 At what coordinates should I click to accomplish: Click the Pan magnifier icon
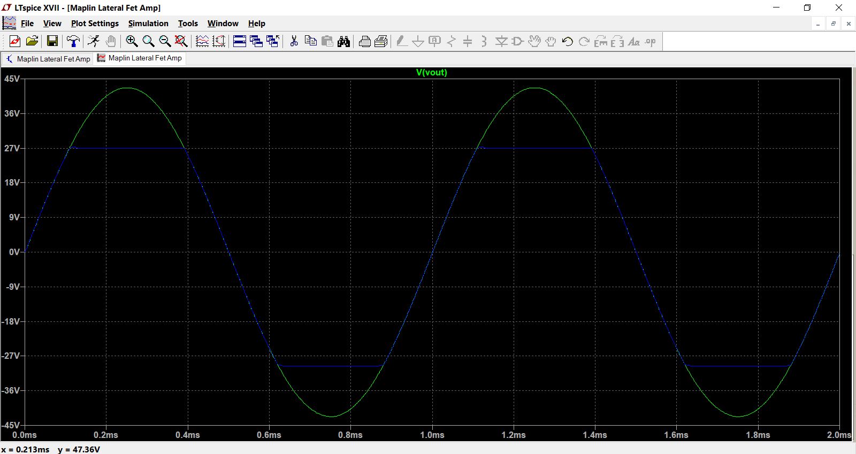[148, 41]
